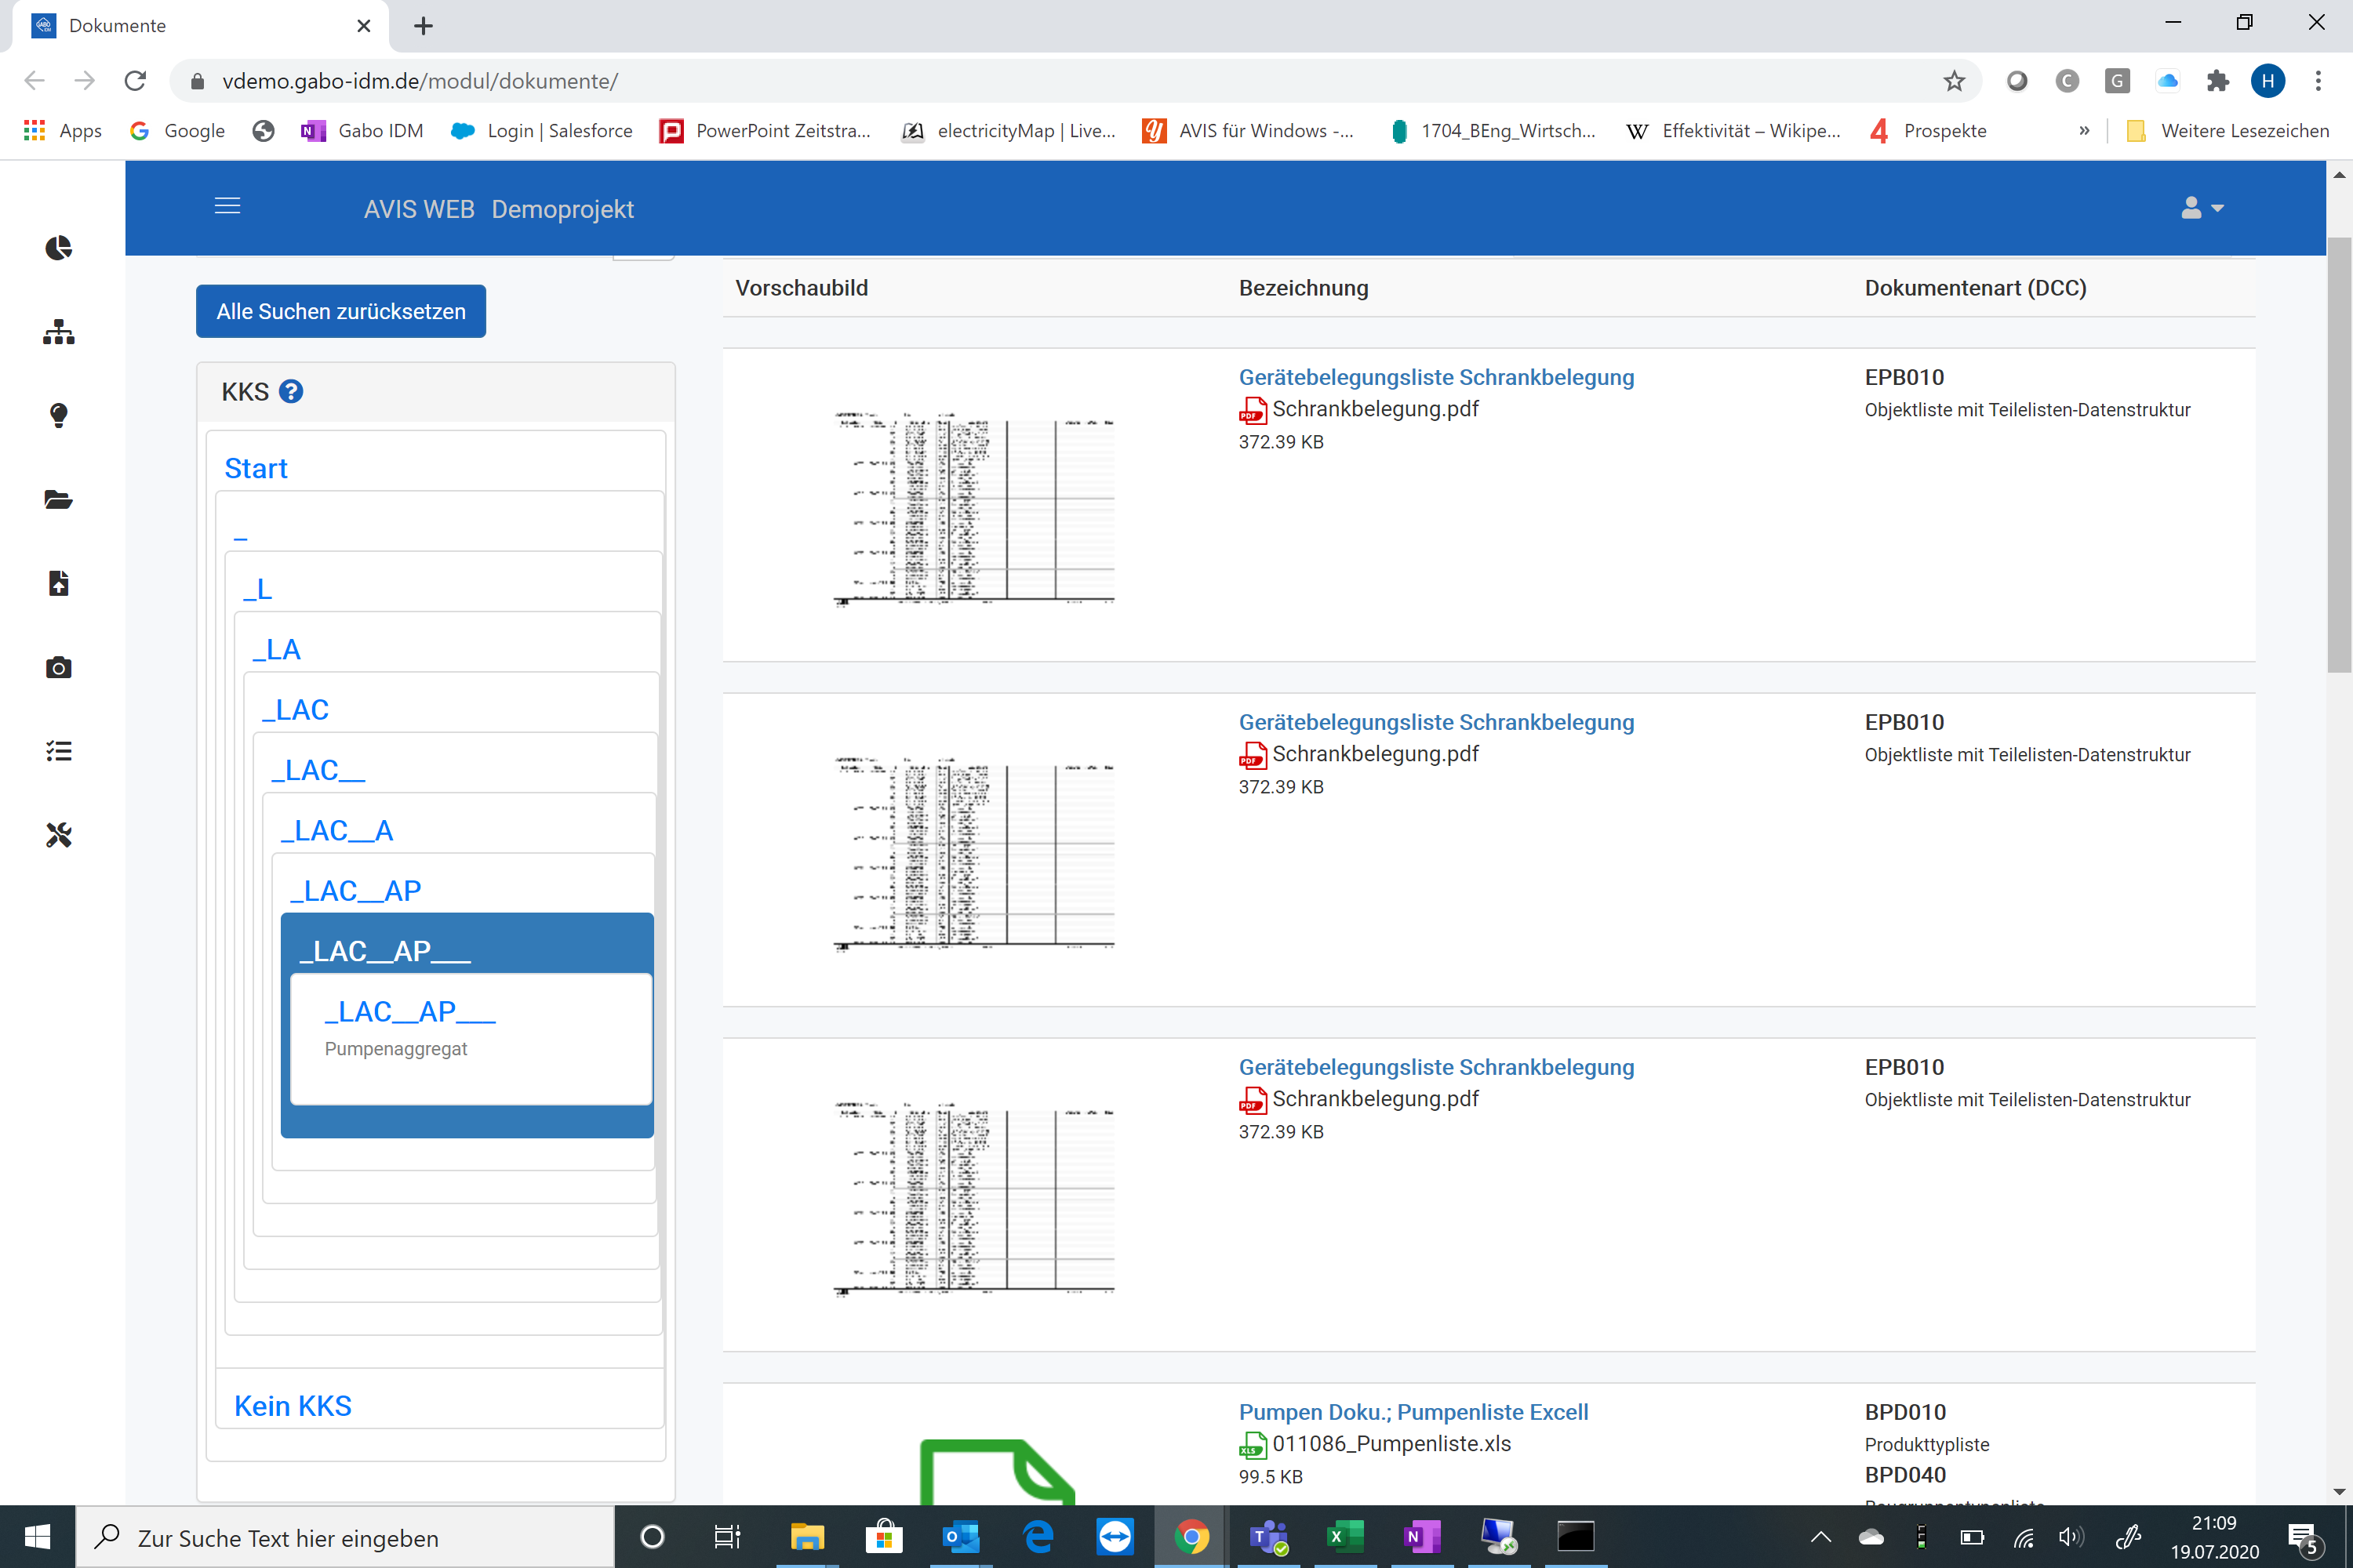Open the lightbulb sidebar icon
The width and height of the screenshot is (2353, 1568).
click(x=59, y=415)
